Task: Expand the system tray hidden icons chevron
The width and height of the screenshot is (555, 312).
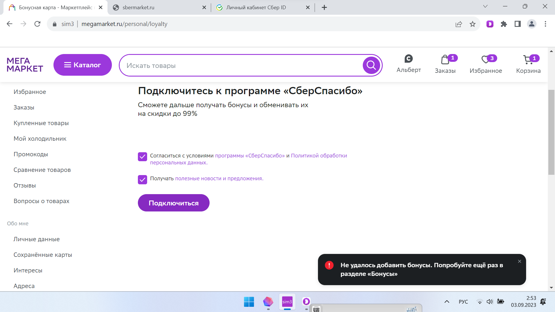Action: click(x=447, y=302)
